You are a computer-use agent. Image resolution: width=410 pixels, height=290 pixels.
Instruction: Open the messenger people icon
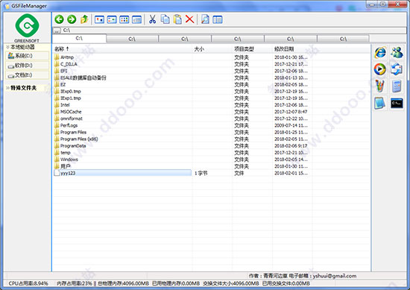397,53
